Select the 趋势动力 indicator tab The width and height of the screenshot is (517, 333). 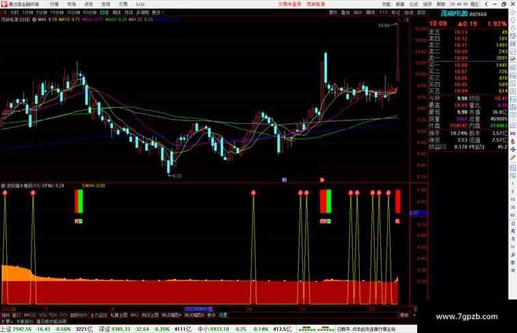tap(79, 315)
